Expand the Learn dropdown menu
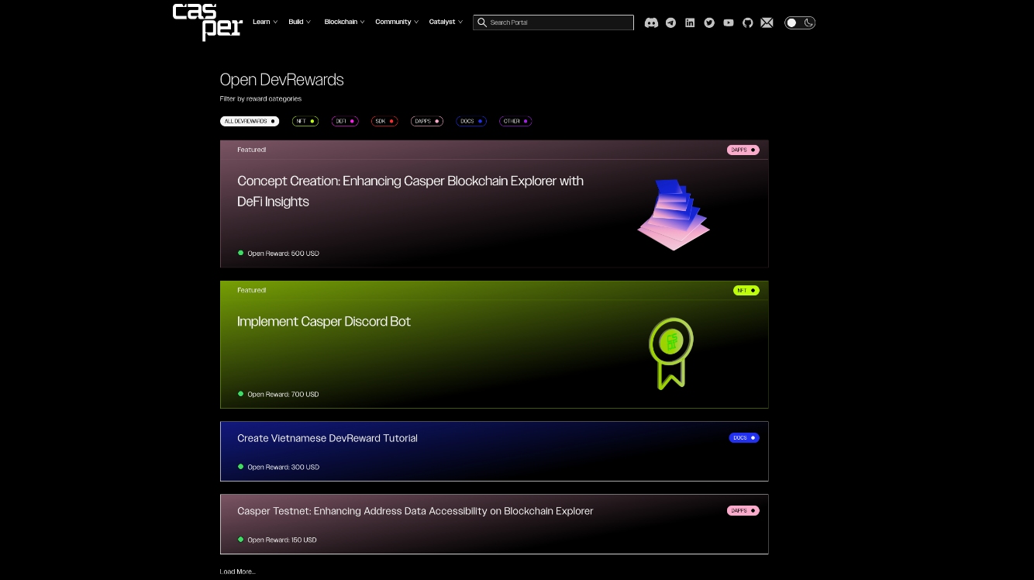The width and height of the screenshot is (1034, 580). [x=264, y=22]
